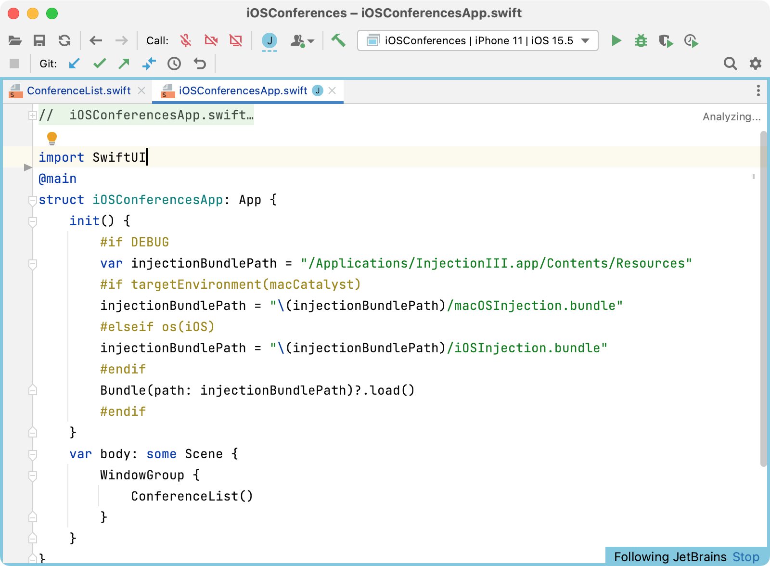The height and width of the screenshot is (566, 770).
Task: Show Git history clock icon
Action: coord(174,64)
